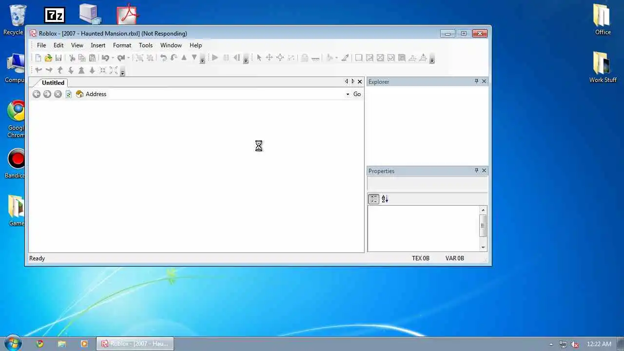Expand overflow options after the triangle icons
This screenshot has height=351, width=624.
click(x=202, y=59)
